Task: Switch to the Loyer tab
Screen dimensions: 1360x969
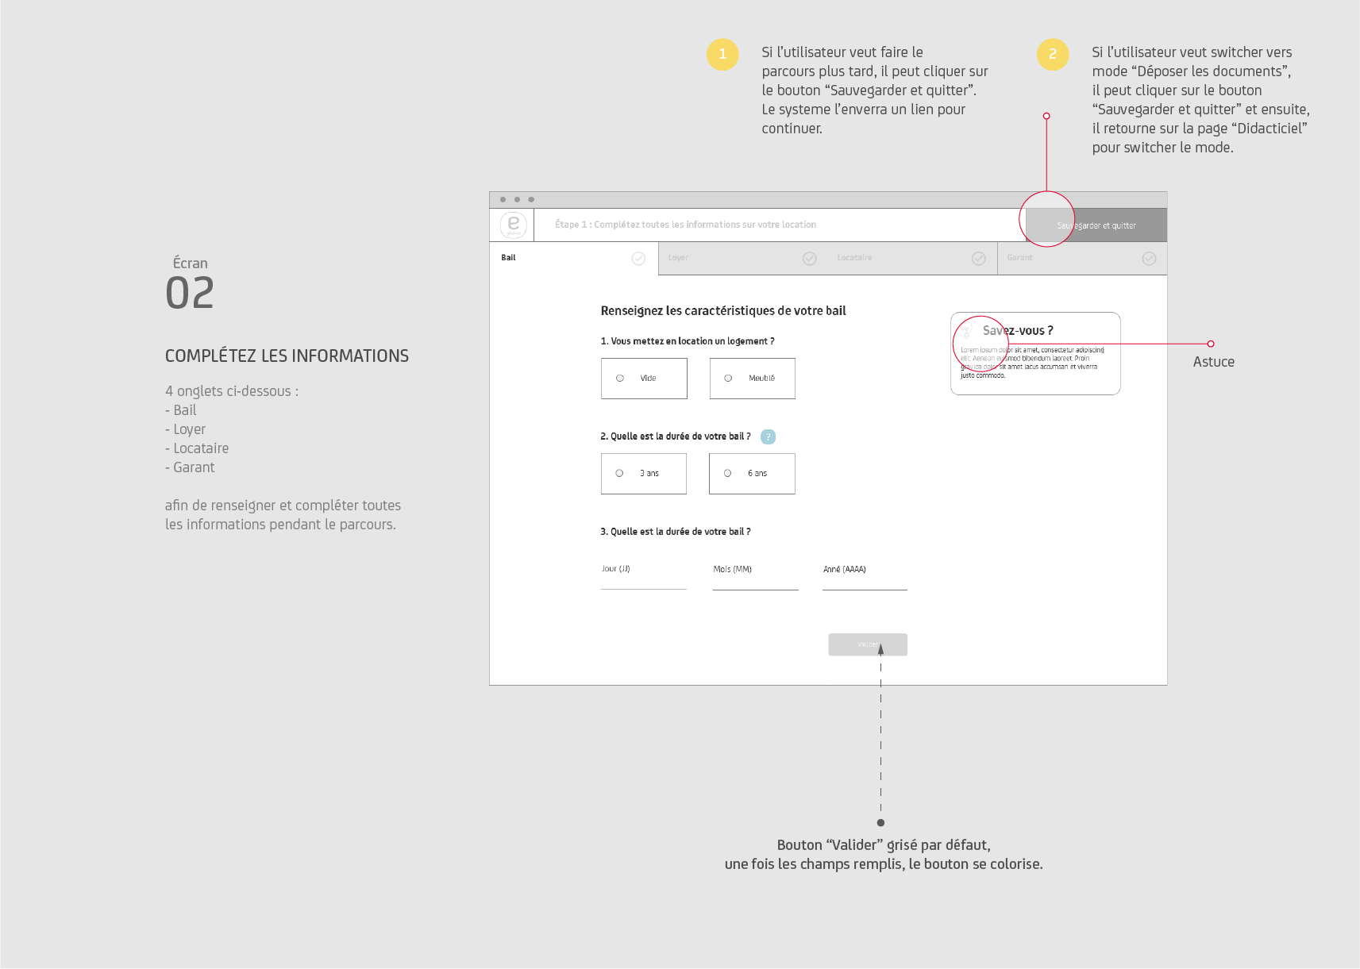Action: coord(679,258)
